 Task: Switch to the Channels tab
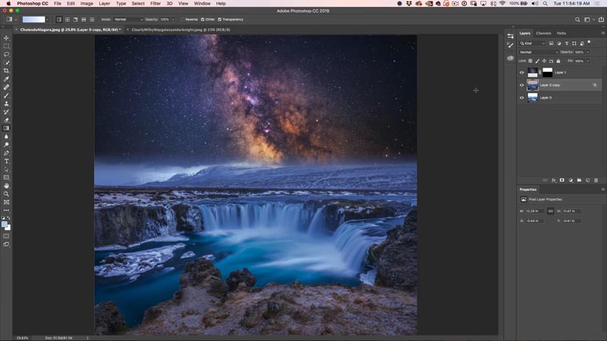click(543, 33)
